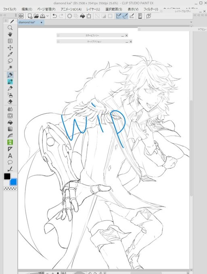Select the Balloon tool
This screenshot has width=207, height=274.
click(10, 162)
